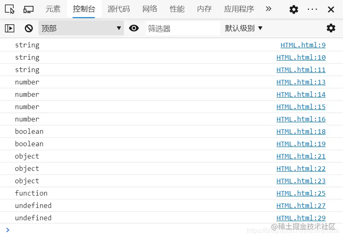
Task: Open the three-dot customize menu
Action: coord(312,9)
